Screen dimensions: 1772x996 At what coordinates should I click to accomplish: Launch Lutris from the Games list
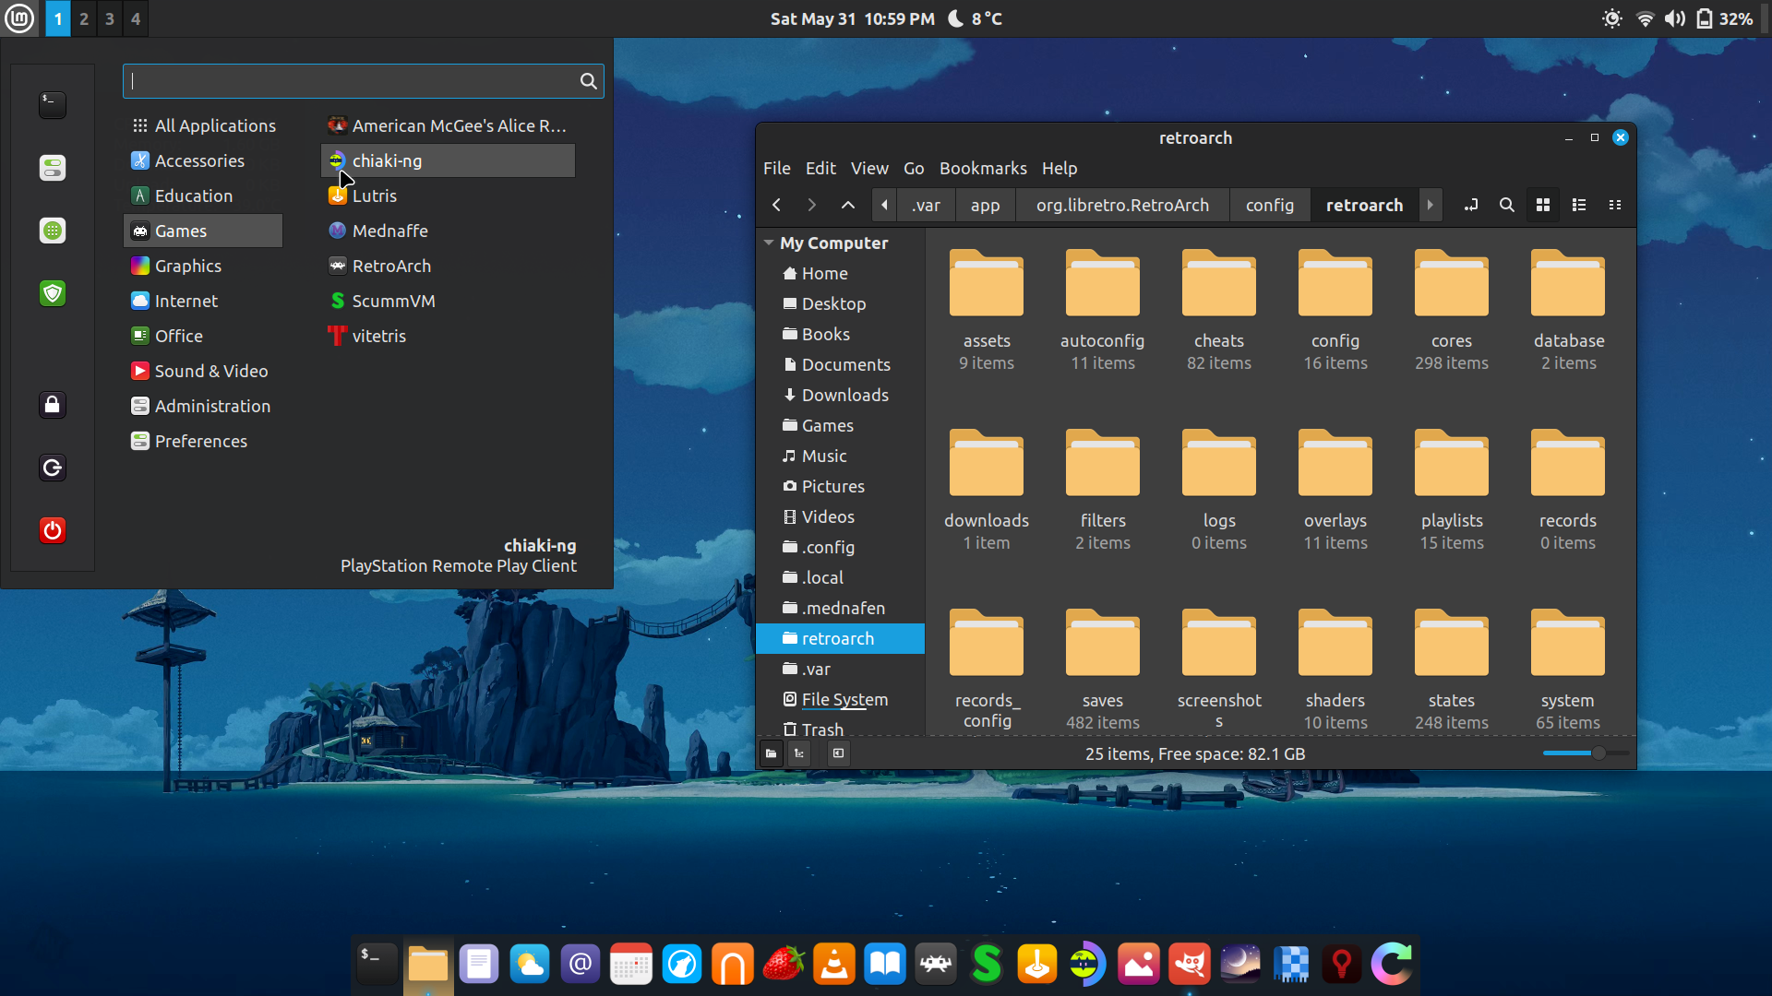[448, 196]
